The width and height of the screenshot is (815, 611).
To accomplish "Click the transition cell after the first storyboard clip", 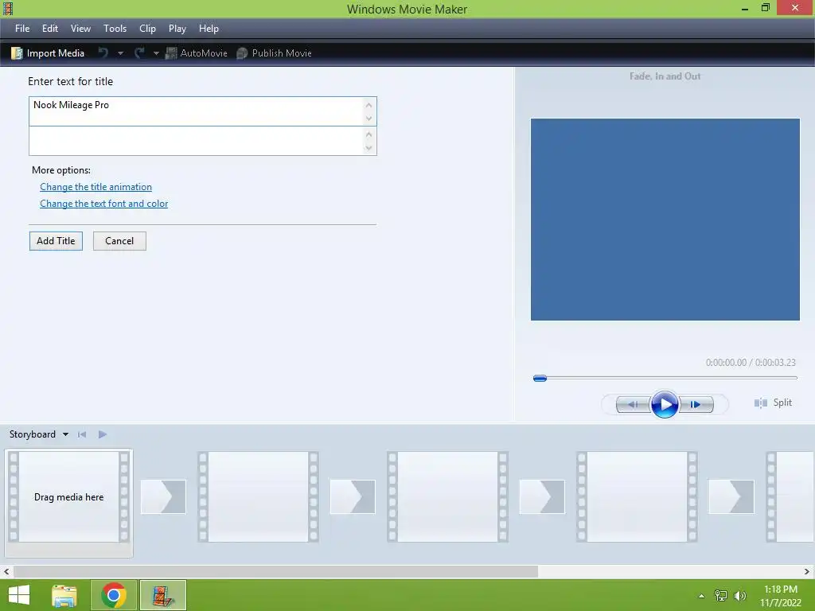I will pos(163,496).
